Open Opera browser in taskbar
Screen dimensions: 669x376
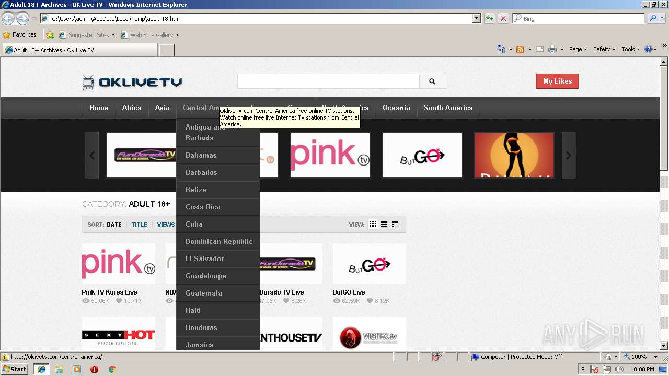pos(95,369)
